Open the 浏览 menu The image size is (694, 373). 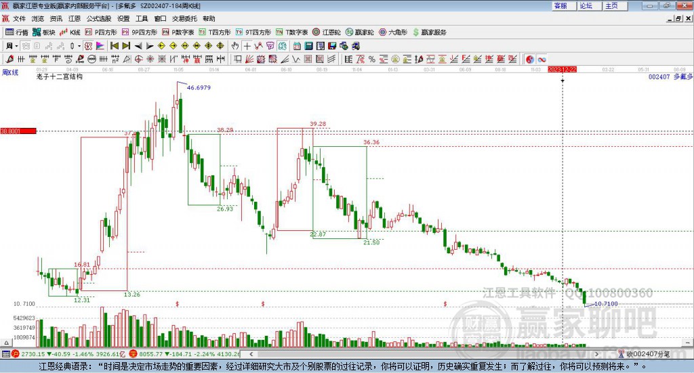pyautogui.click(x=38, y=18)
